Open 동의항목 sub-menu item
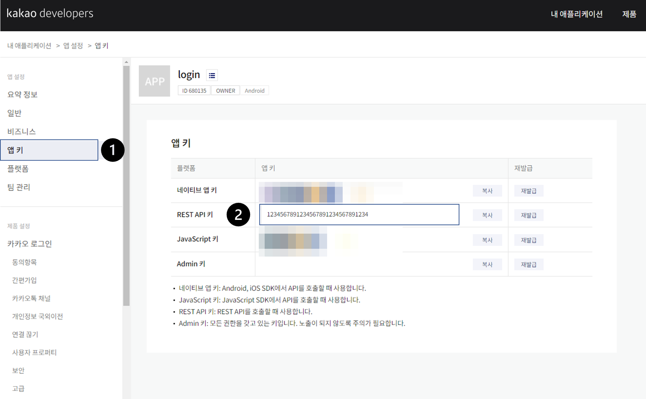The image size is (646, 399). pos(24,262)
